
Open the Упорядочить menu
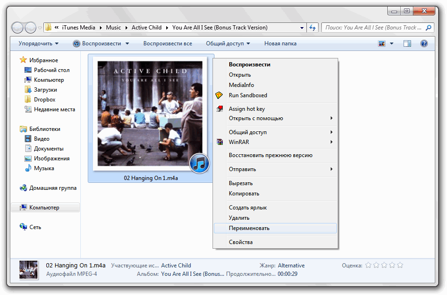38,43
